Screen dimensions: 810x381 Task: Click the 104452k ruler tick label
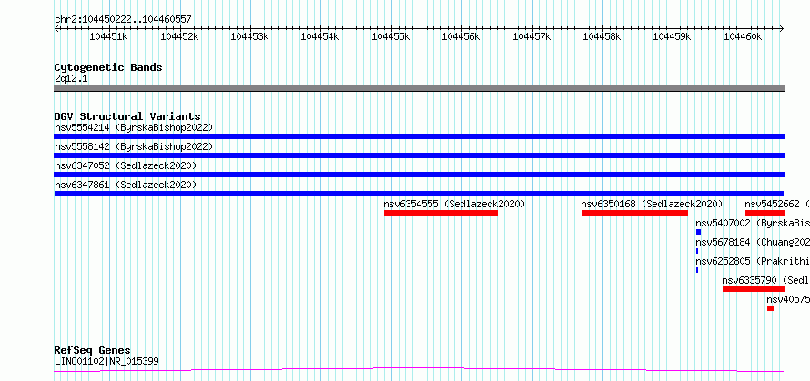[x=179, y=36]
